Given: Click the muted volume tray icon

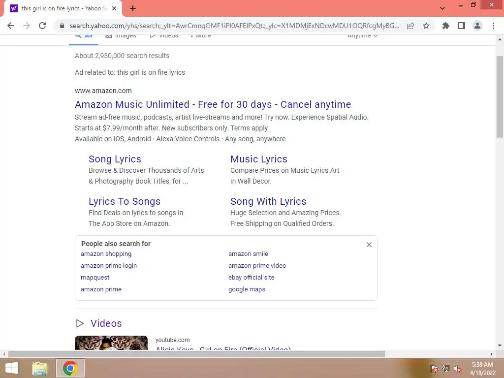Looking at the screenshot, I should click(458, 369).
